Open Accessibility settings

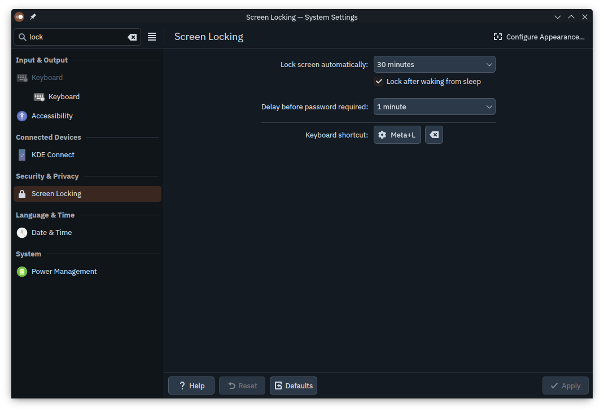tap(52, 116)
